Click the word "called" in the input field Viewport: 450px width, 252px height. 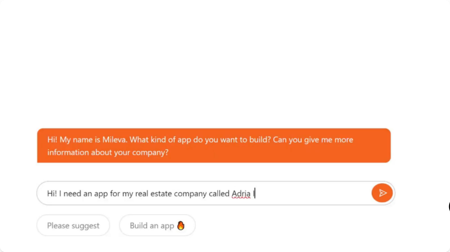click(x=219, y=194)
